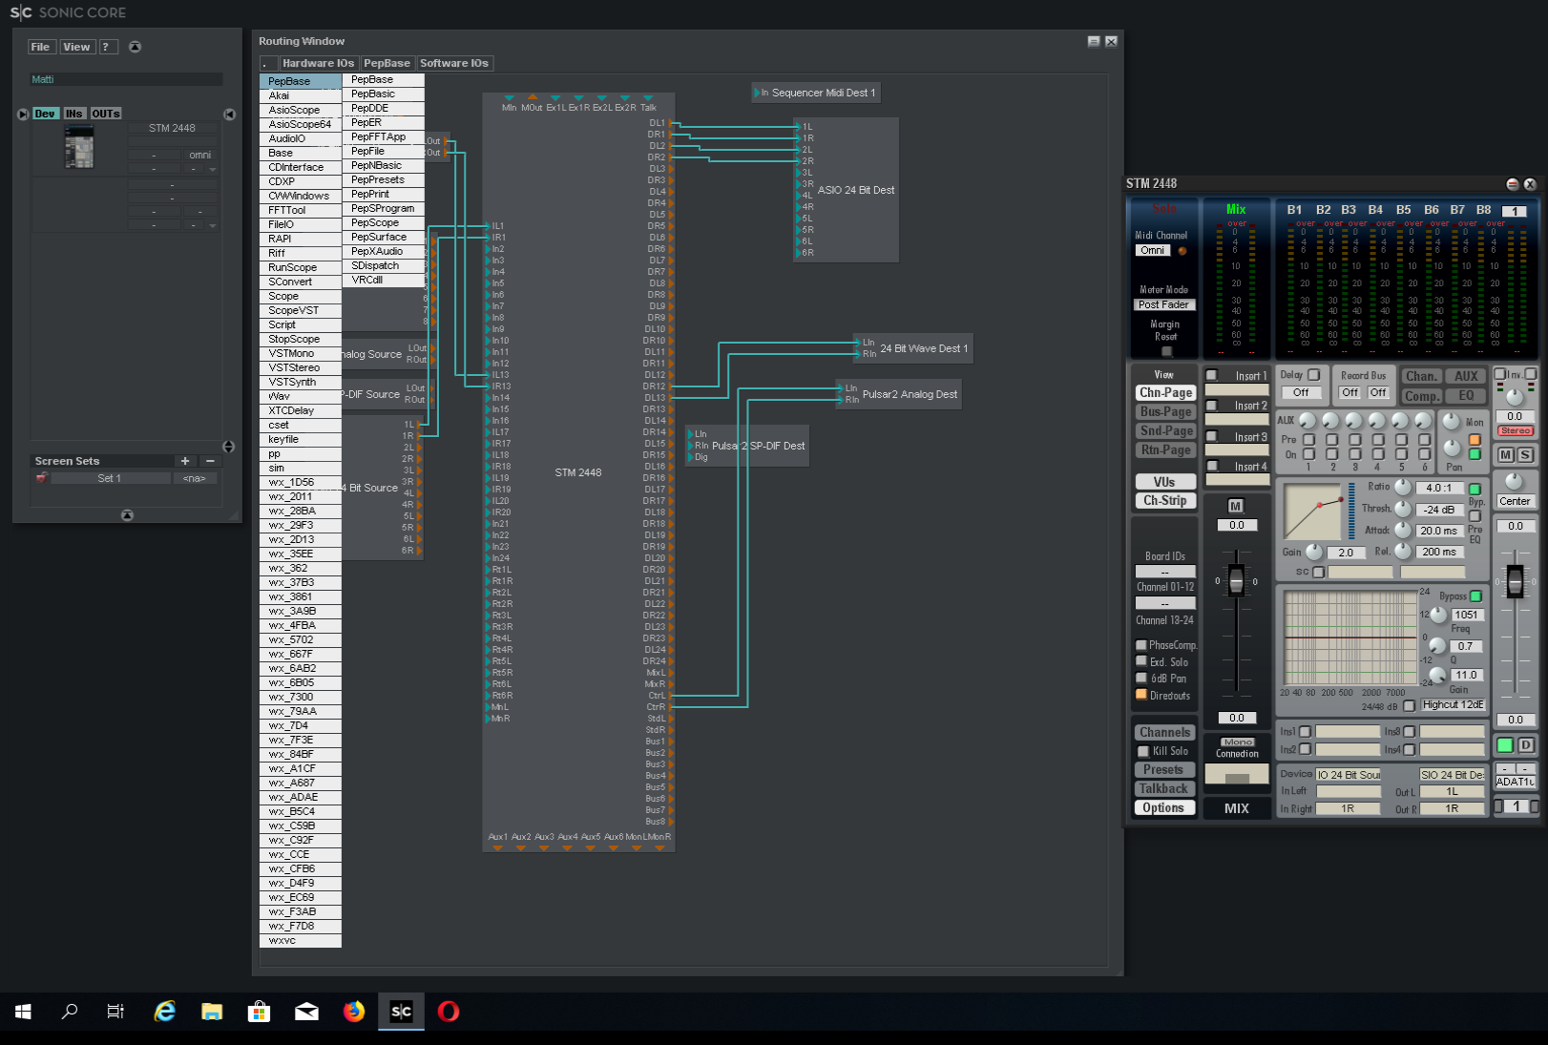
Task: Click the main MIX channel fader handle
Action: pos(1236,580)
